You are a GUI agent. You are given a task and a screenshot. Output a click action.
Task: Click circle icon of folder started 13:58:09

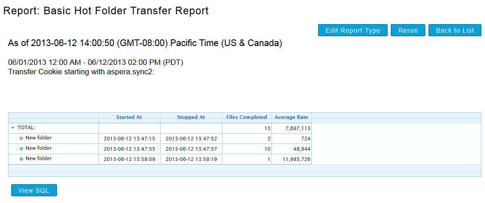click(21, 159)
